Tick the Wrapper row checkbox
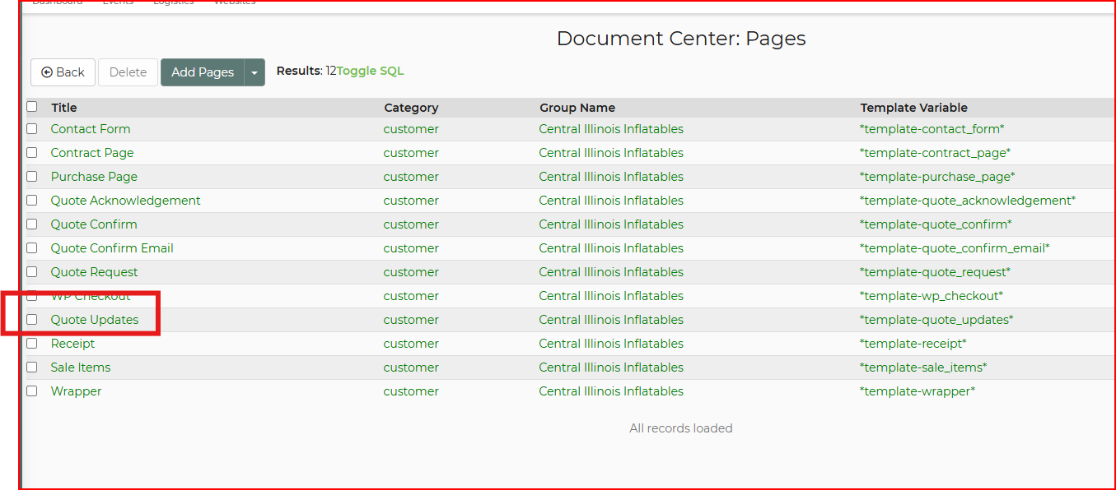1116x490 pixels. [32, 391]
